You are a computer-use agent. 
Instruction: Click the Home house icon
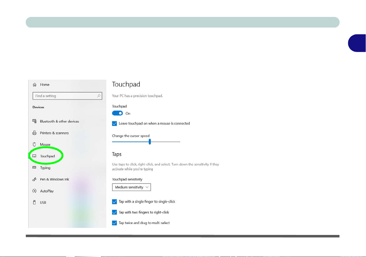click(34, 85)
